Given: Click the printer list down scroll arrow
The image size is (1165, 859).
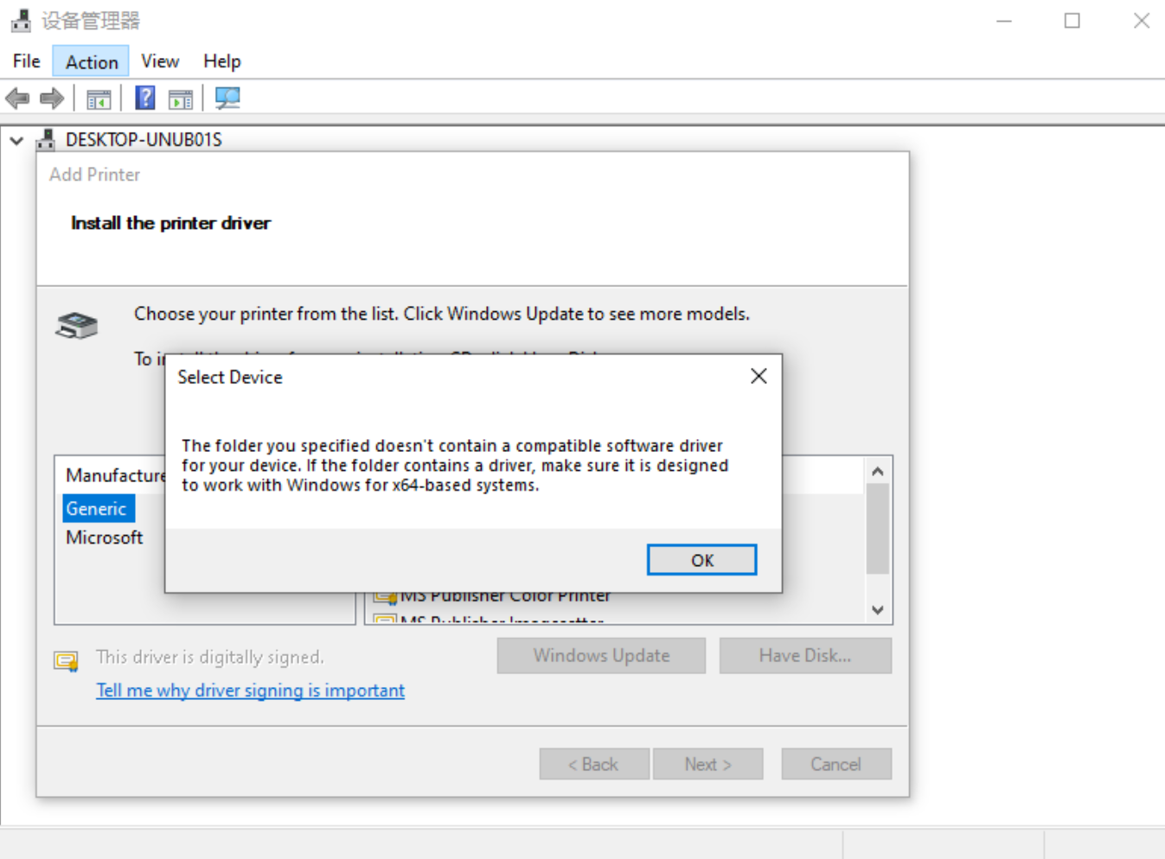Looking at the screenshot, I should (x=877, y=610).
